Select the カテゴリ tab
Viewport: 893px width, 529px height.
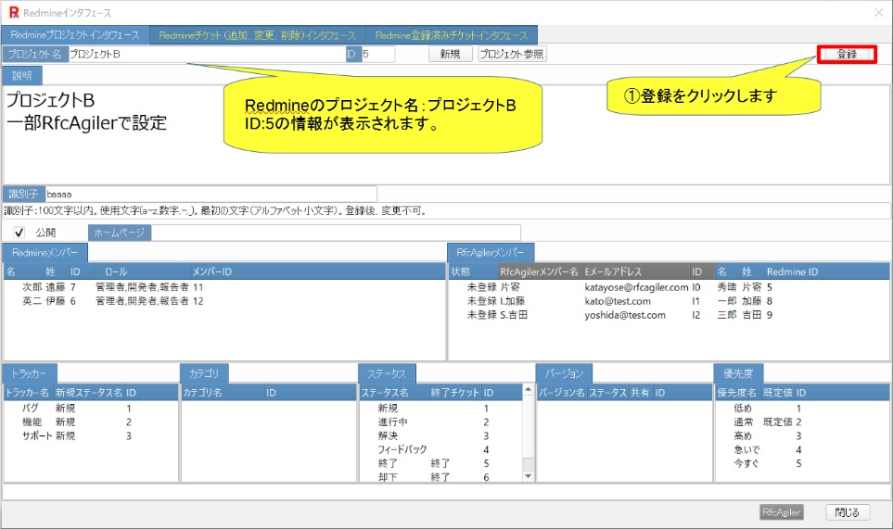204,373
